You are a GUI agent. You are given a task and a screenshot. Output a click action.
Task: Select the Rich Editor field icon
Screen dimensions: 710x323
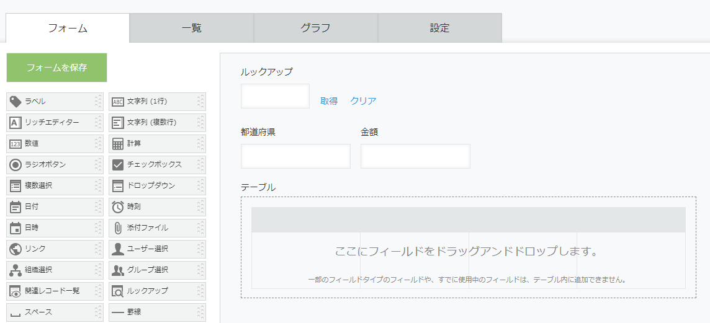(x=16, y=123)
